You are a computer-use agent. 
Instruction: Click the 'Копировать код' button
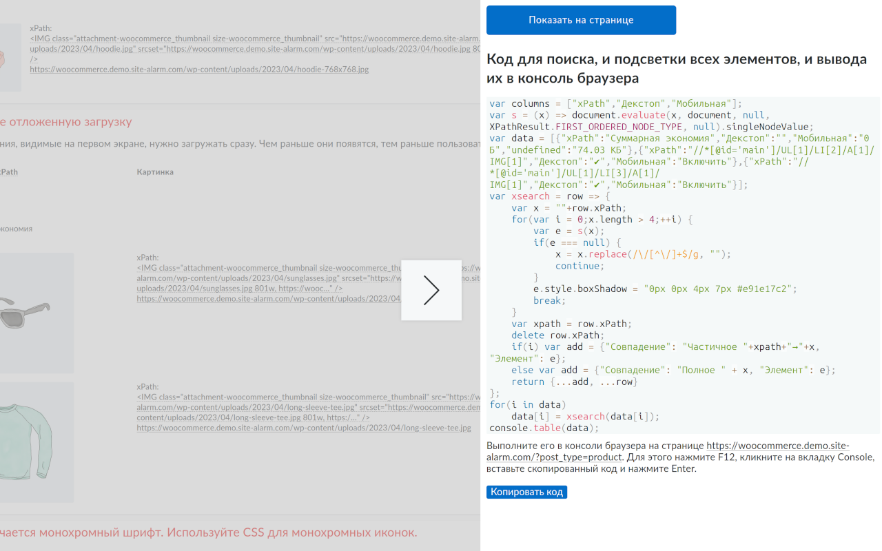point(526,492)
